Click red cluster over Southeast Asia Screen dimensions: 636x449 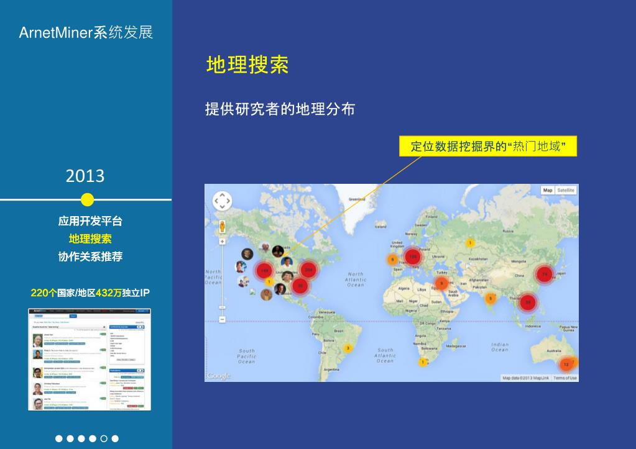pyautogui.click(x=528, y=302)
